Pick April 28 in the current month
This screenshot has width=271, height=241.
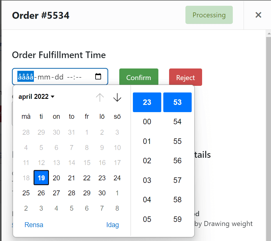[72, 193]
